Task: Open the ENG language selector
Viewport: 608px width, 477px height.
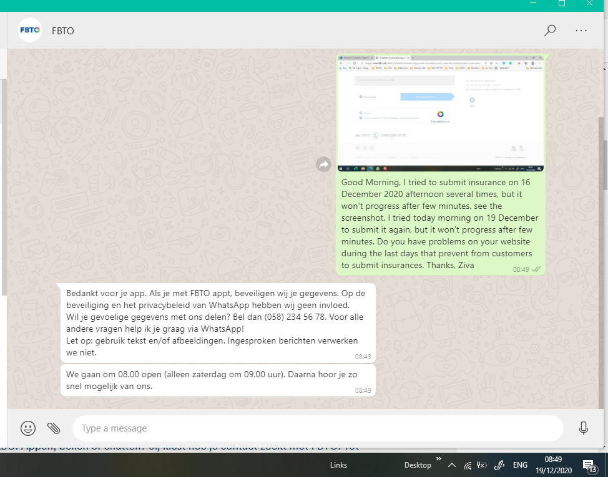Action: pos(520,465)
